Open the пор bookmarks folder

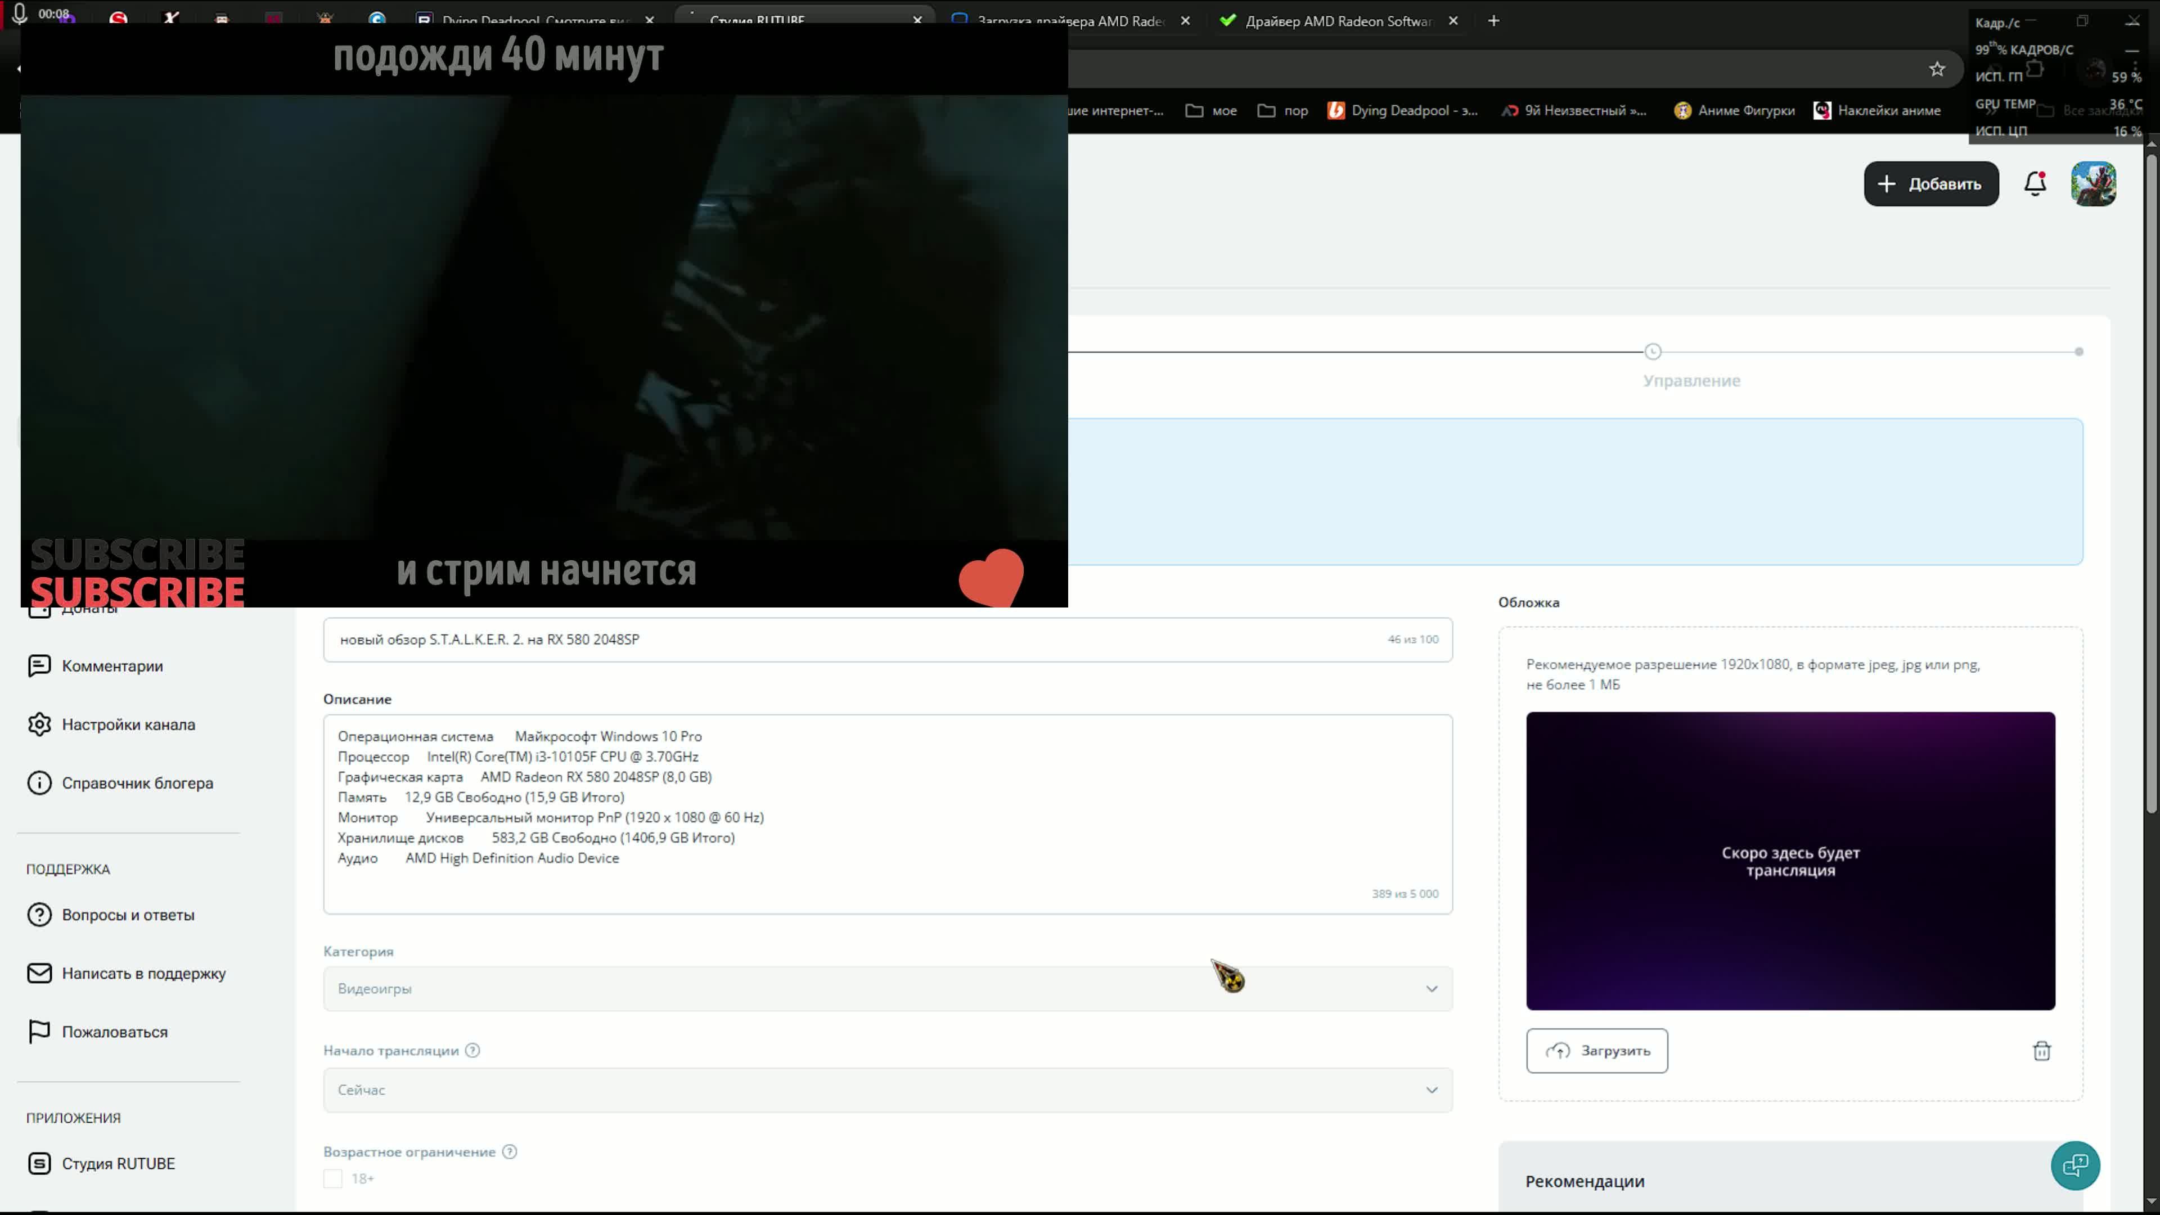pyautogui.click(x=1283, y=111)
